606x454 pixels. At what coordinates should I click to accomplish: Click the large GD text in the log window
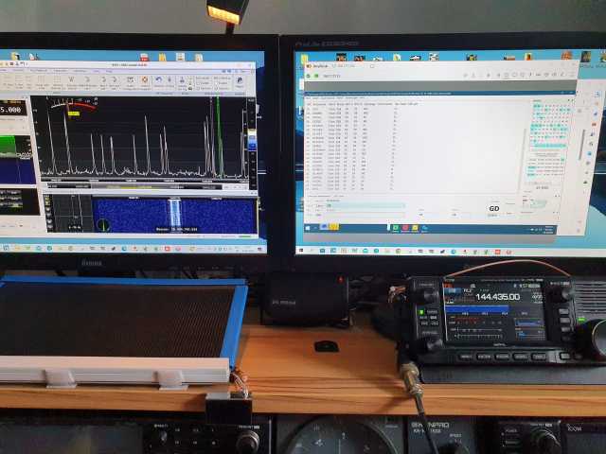click(493, 208)
